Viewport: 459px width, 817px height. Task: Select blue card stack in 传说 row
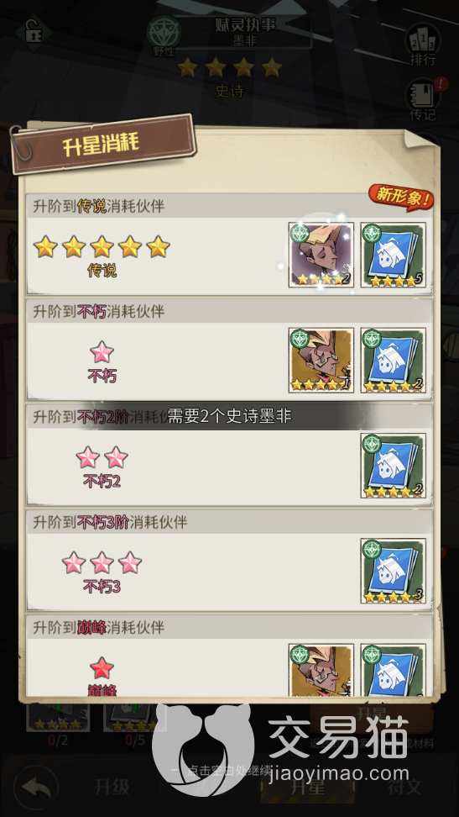click(x=393, y=255)
